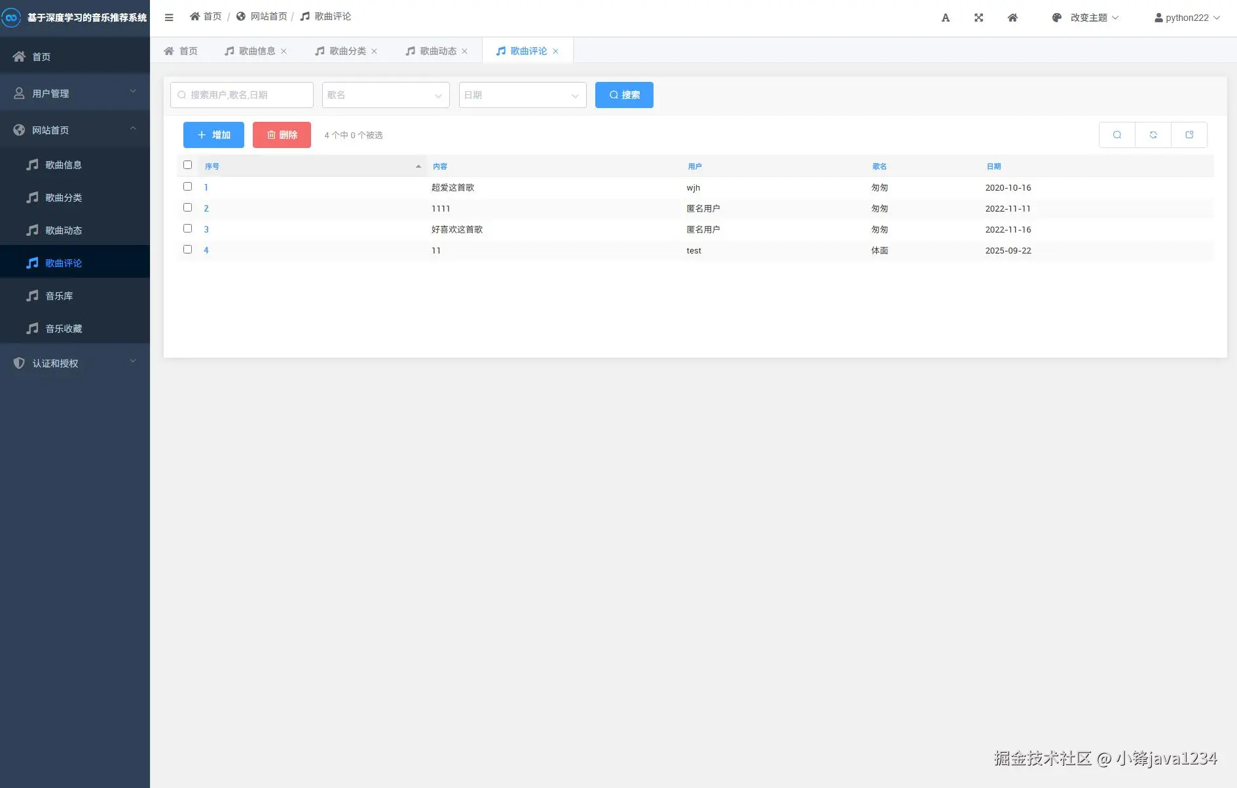Switch to the 首页 tab
Image resolution: width=1237 pixels, height=788 pixels.
[181, 51]
